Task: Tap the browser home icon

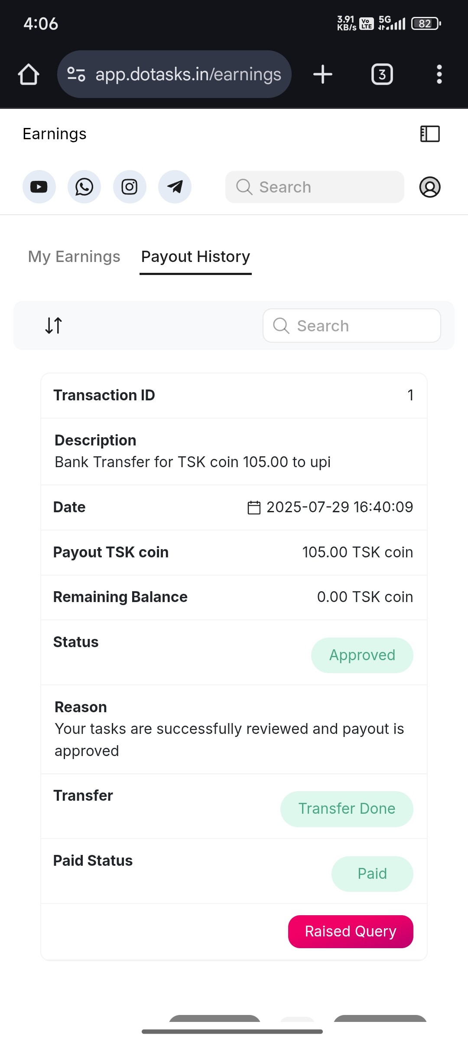Action: [29, 75]
